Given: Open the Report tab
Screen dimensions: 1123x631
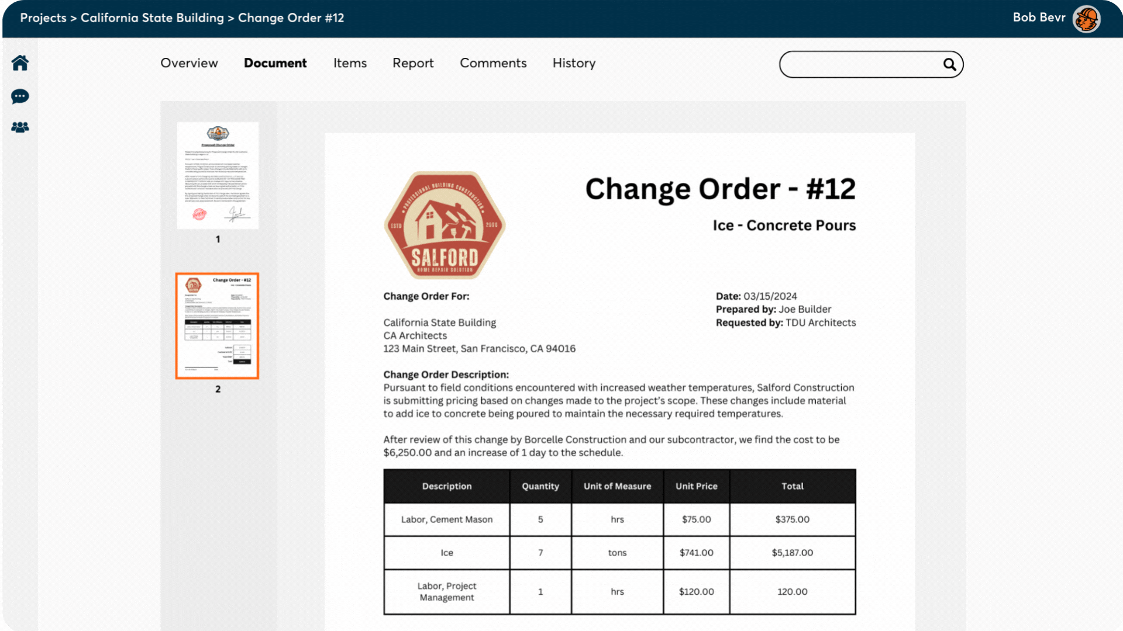Looking at the screenshot, I should (x=413, y=63).
